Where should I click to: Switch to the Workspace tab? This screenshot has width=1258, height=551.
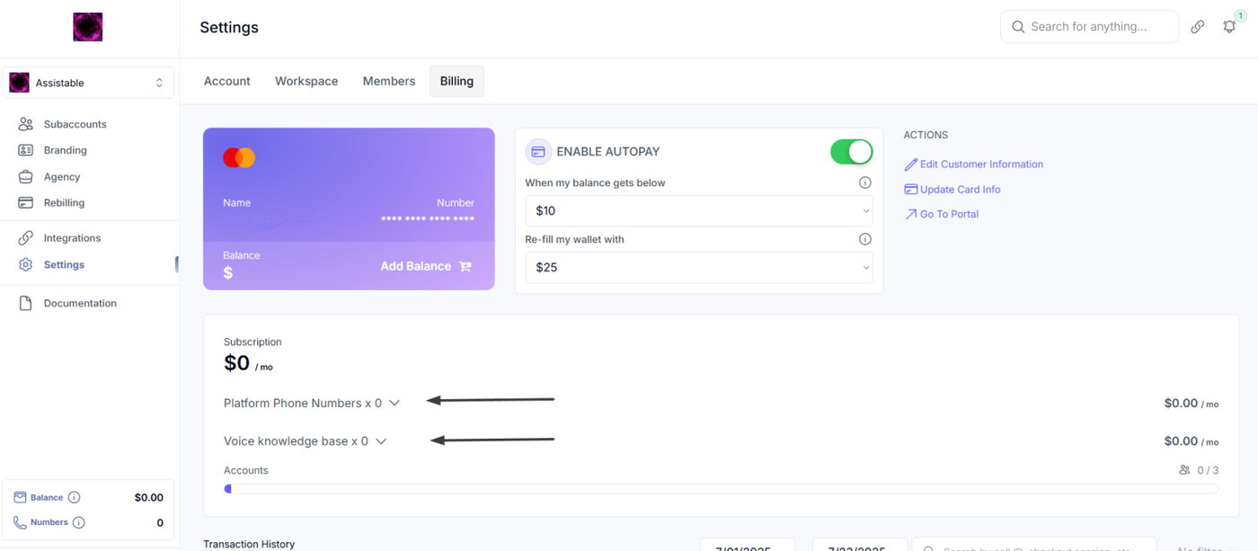click(x=306, y=81)
